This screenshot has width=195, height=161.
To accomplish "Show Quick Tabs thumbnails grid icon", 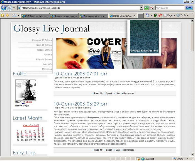I will tap(14, 15).
